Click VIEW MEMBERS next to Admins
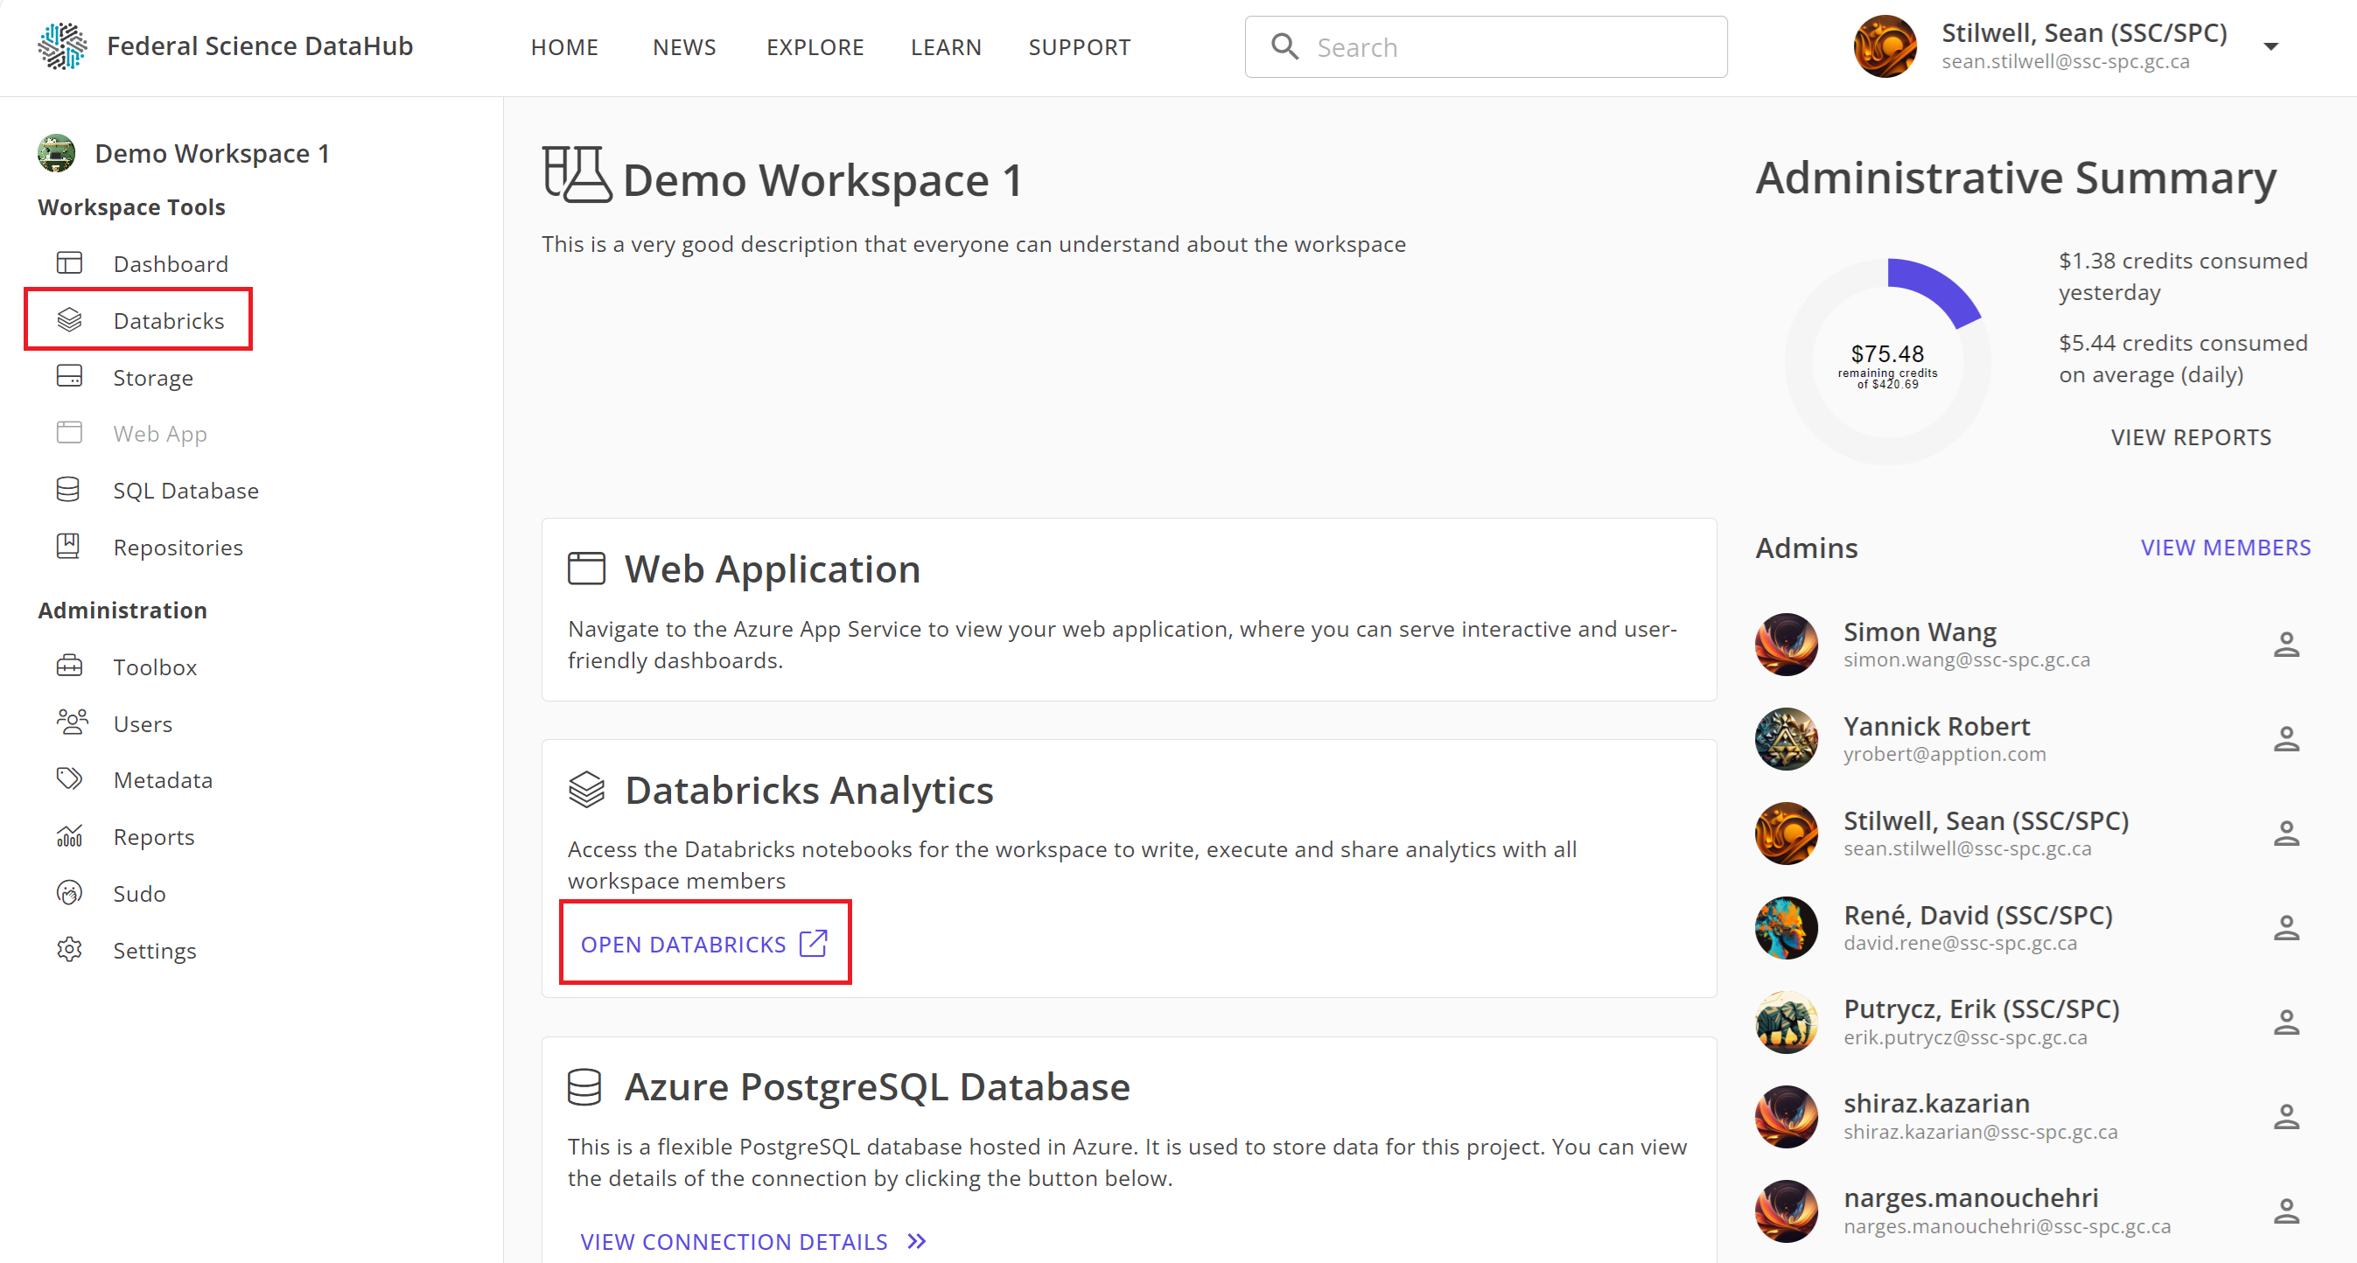This screenshot has width=2357, height=1263. tap(2225, 547)
